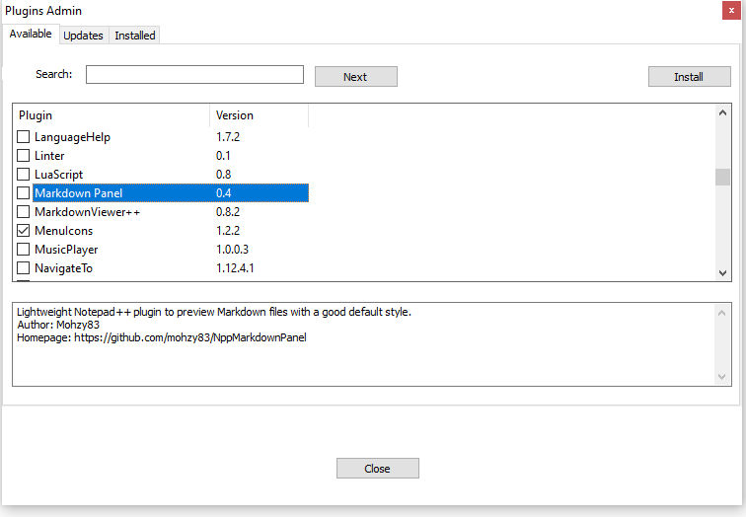Viewport: 746px width, 517px height.
Task: Click the Install button
Action: 690,77
